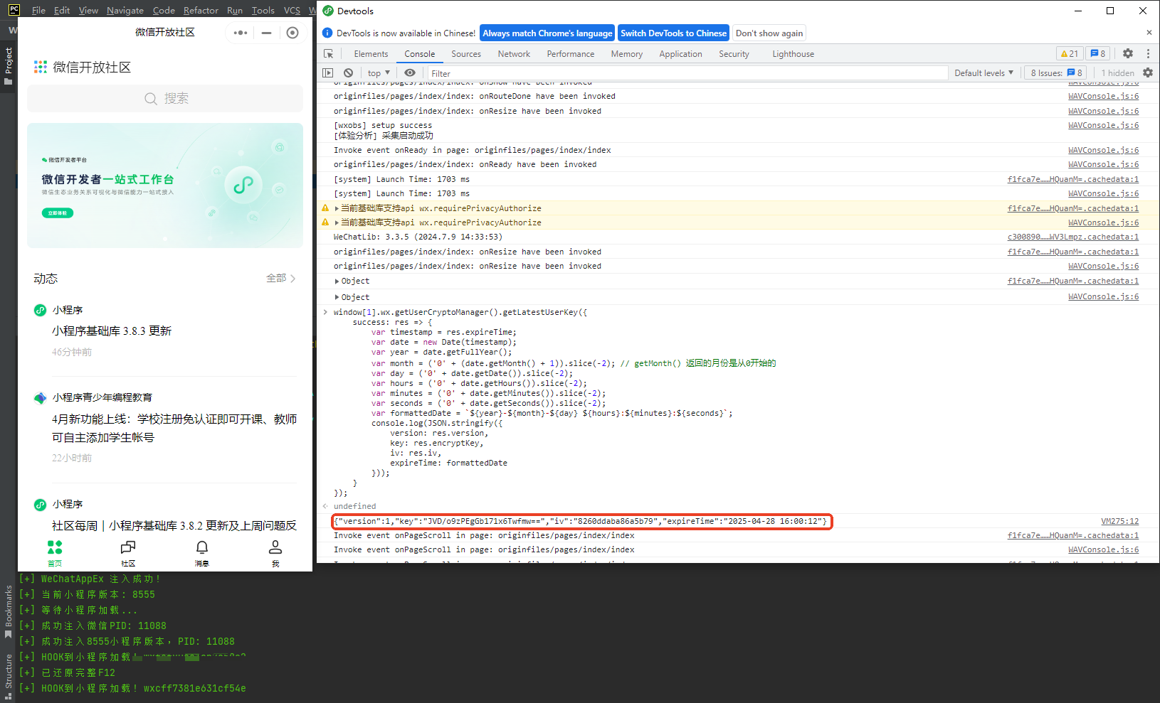Open the Tools menu
1160x703 pixels.
[263, 10]
